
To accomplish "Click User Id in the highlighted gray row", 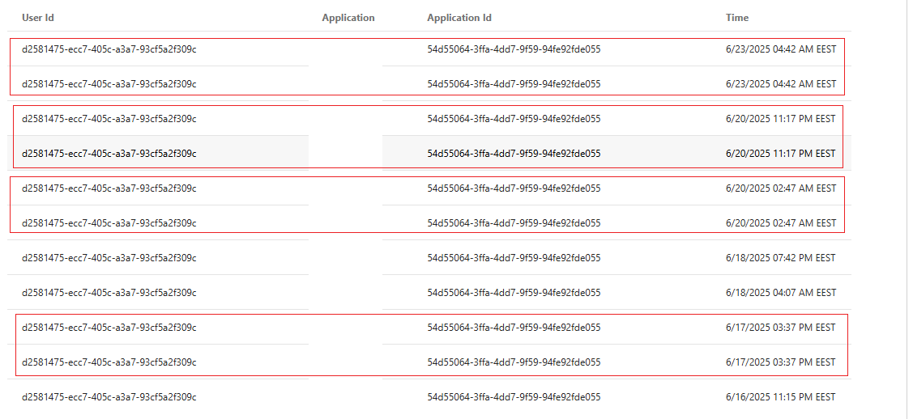I will (x=109, y=154).
